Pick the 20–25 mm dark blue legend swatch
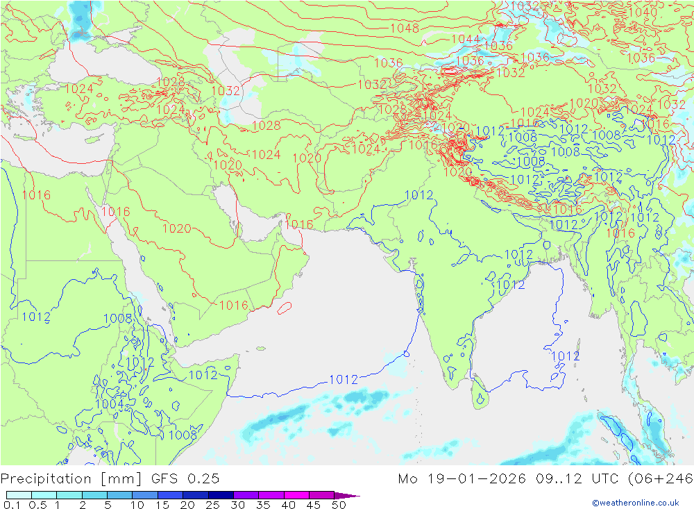The image size is (694, 509). click(x=195, y=495)
